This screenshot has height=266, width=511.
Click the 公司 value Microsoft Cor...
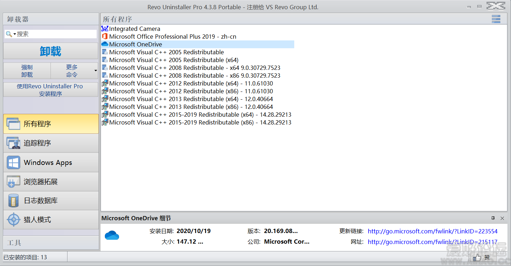(287, 242)
